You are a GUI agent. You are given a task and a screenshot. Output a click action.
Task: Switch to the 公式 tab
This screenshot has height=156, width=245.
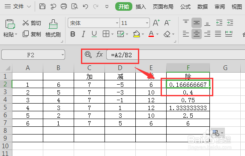point(185,6)
